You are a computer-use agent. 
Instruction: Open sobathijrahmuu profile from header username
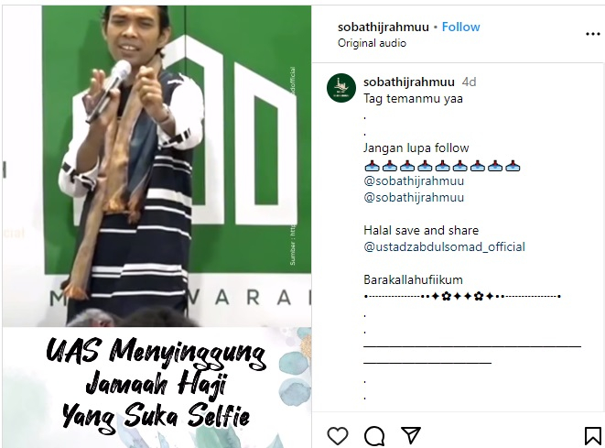pyautogui.click(x=384, y=27)
